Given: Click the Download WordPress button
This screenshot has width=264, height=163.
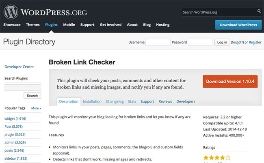Looking at the screenshot, I should [x=238, y=25].
